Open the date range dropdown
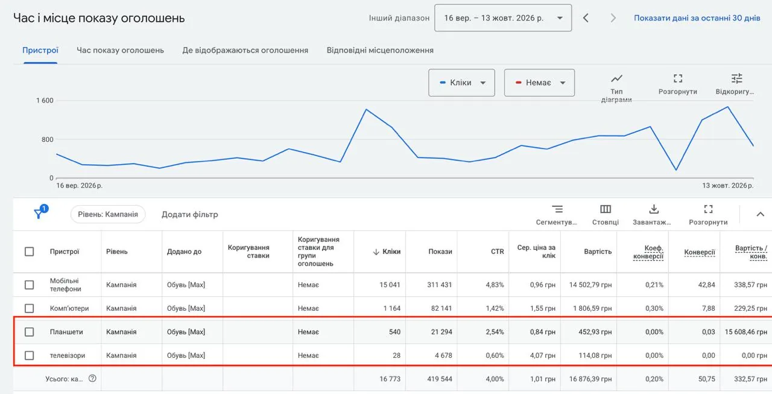772x394 pixels. (x=502, y=18)
